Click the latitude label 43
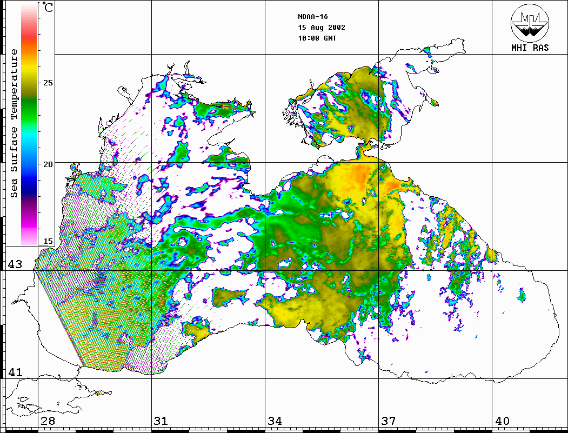568x433 pixels. point(15,264)
